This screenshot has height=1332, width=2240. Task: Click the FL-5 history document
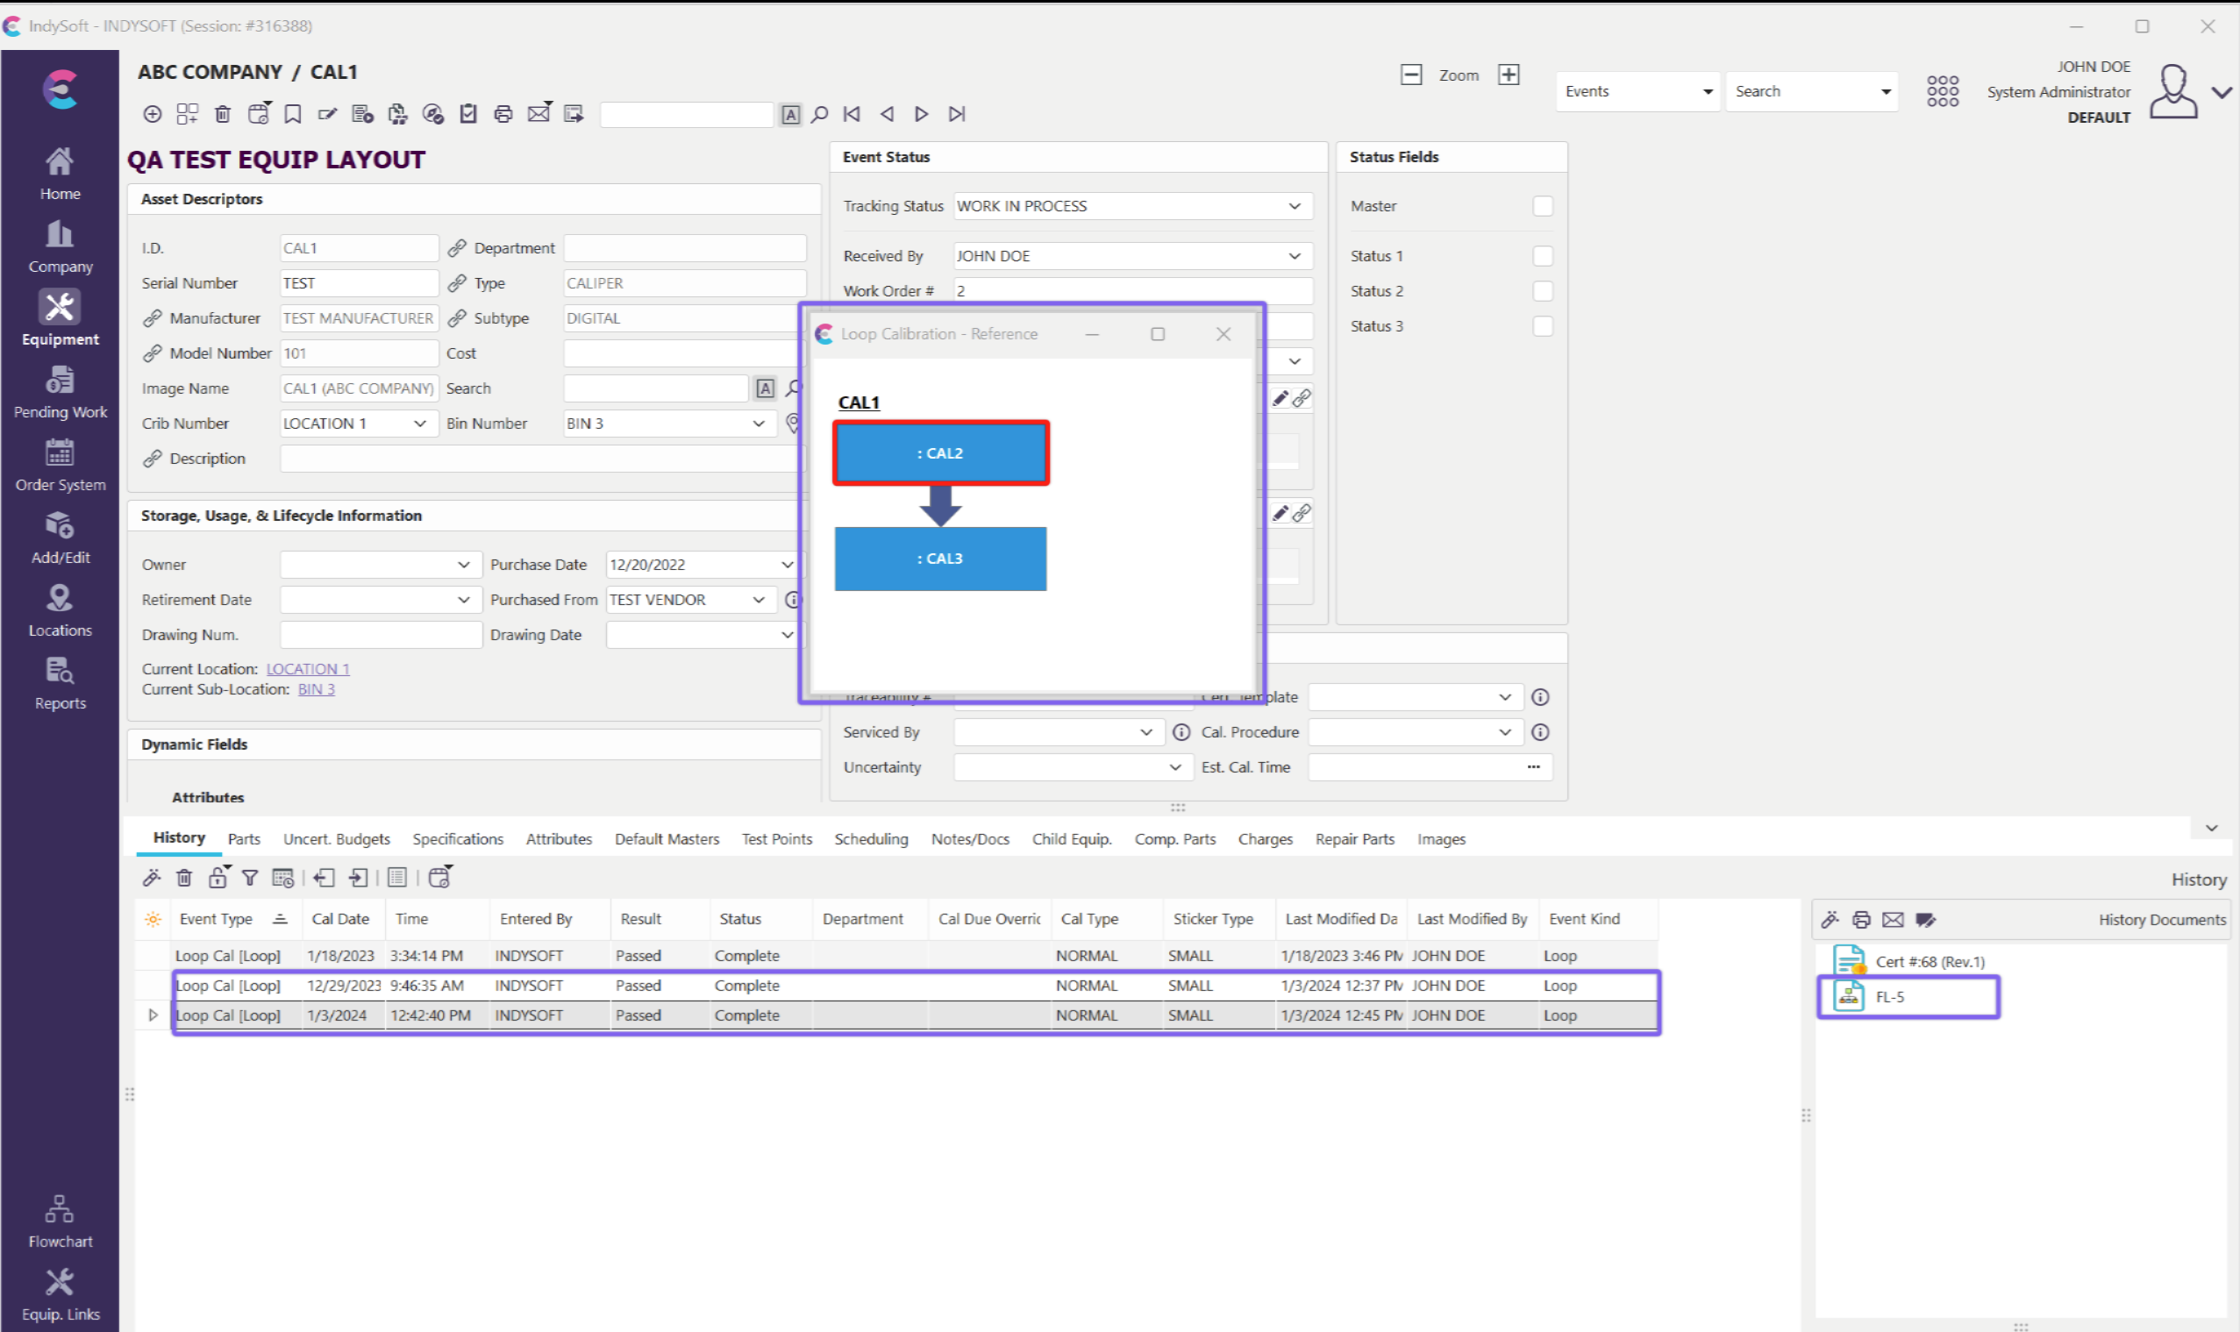click(x=1889, y=996)
